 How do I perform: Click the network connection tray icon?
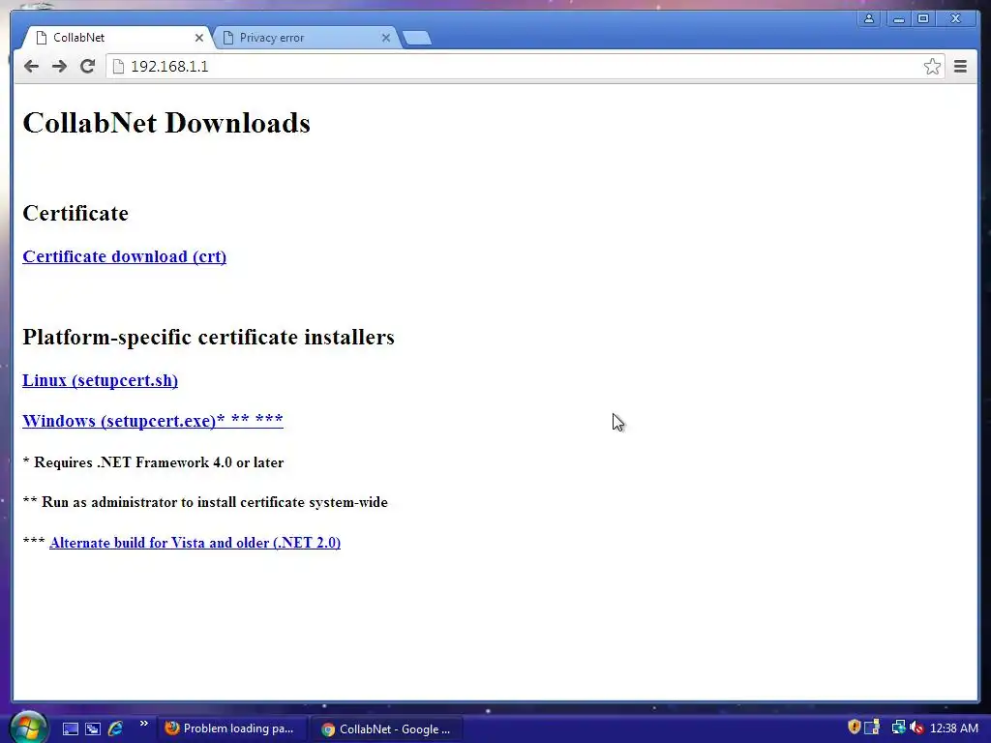point(898,728)
